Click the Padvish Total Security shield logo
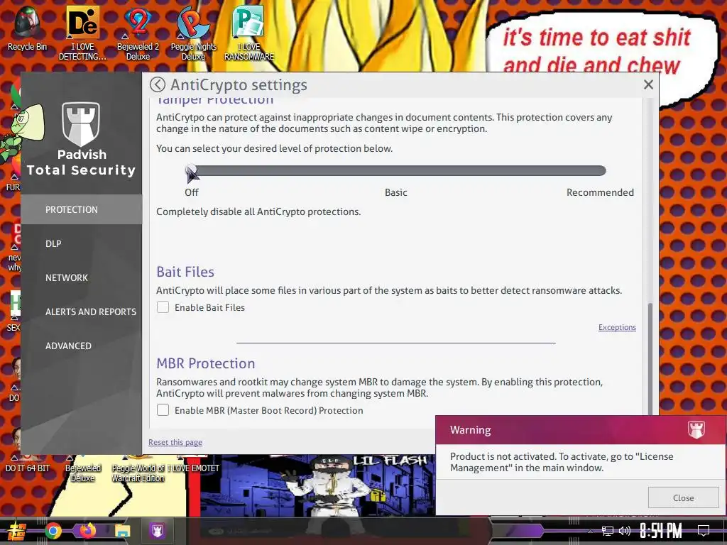Screen dimensions: 727x545 81,123
